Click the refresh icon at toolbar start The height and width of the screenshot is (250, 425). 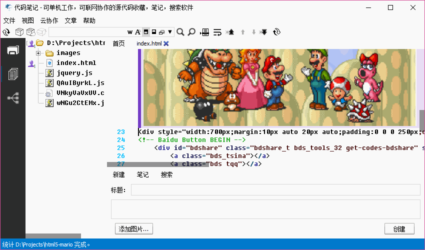tap(6, 32)
